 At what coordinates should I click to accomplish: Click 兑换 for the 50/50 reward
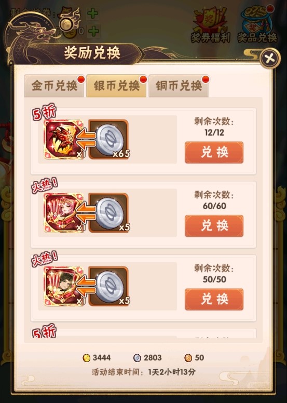214,299
